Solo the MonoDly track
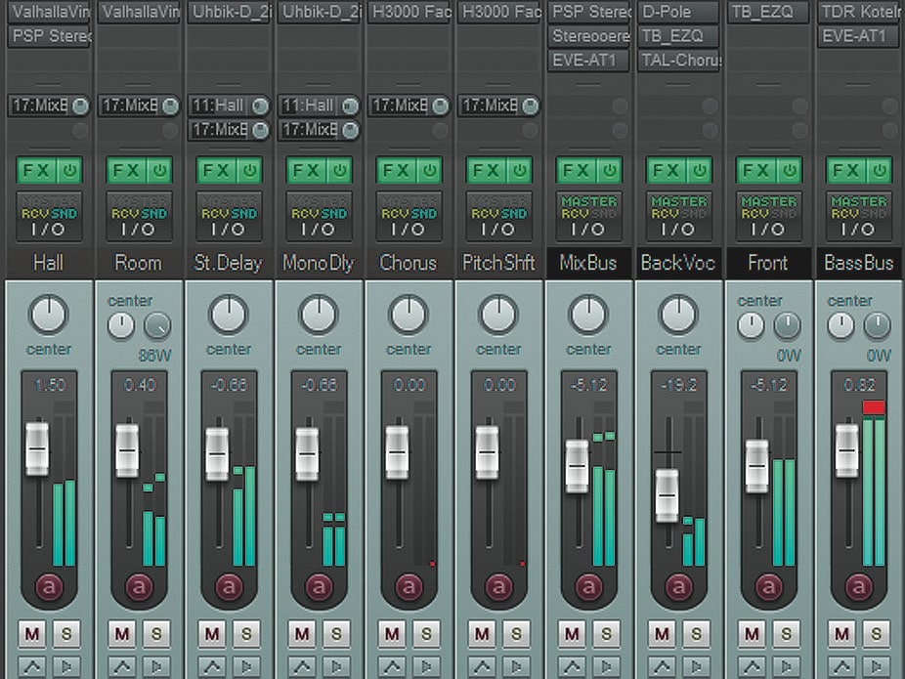This screenshot has width=905, height=679. pyautogui.click(x=336, y=635)
